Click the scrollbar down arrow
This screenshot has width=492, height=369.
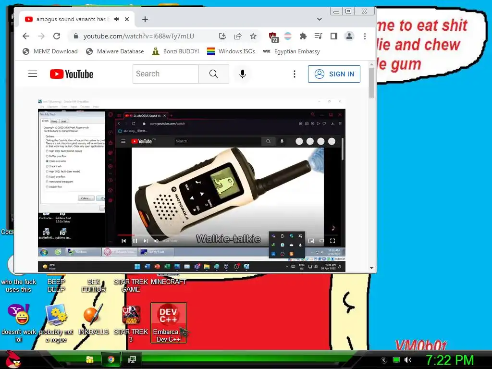point(371,268)
